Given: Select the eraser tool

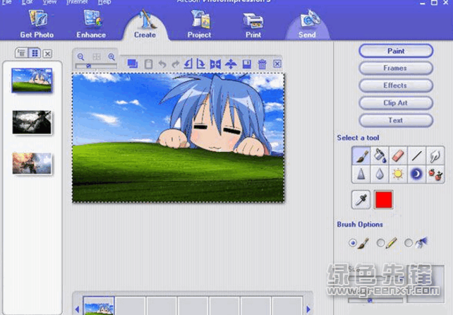Looking at the screenshot, I should coord(398,155).
